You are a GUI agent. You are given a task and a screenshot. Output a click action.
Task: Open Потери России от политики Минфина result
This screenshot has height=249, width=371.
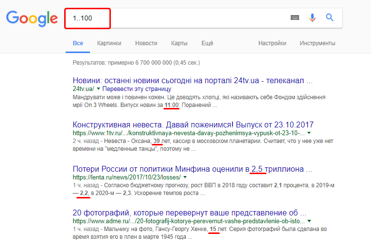point(193,169)
